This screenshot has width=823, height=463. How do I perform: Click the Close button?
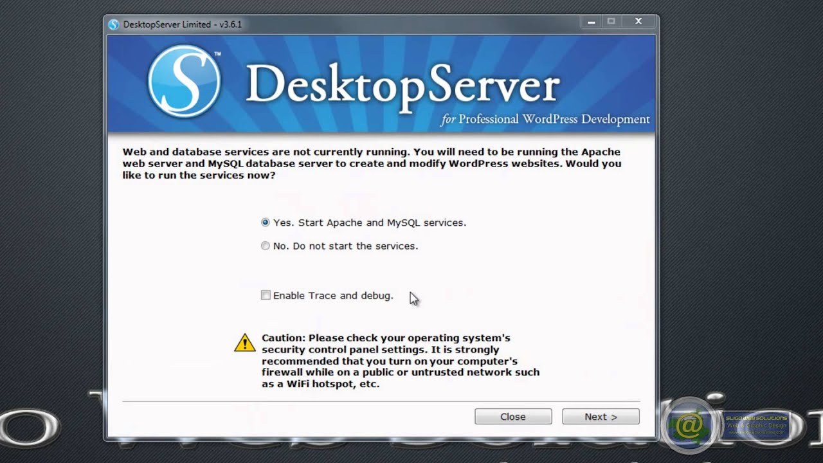point(513,417)
